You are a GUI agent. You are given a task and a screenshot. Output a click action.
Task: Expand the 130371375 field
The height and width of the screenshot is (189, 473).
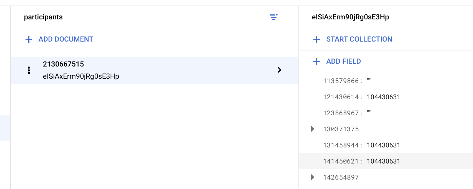[x=313, y=129]
